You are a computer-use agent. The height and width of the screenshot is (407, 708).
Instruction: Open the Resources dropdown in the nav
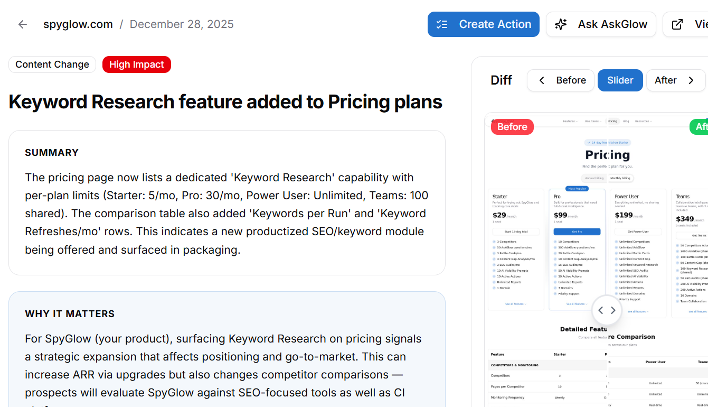point(643,121)
